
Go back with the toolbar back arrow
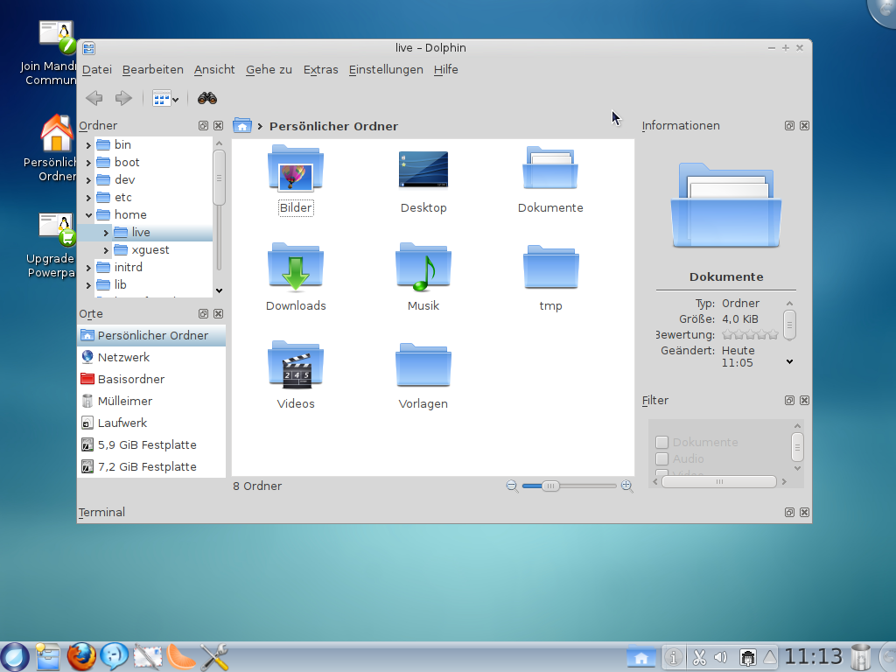click(94, 98)
